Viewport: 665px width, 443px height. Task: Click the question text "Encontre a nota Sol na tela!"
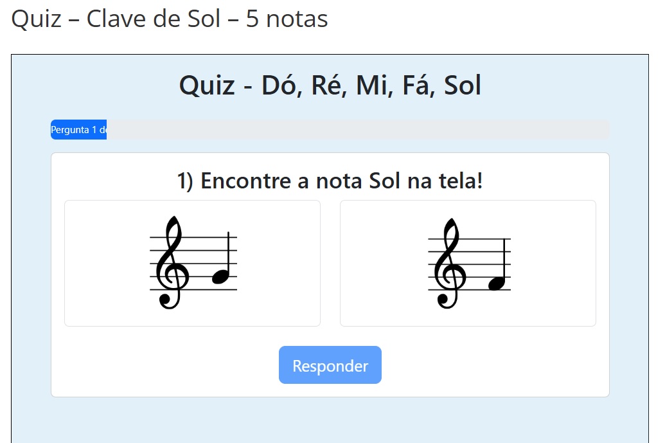tap(341, 181)
